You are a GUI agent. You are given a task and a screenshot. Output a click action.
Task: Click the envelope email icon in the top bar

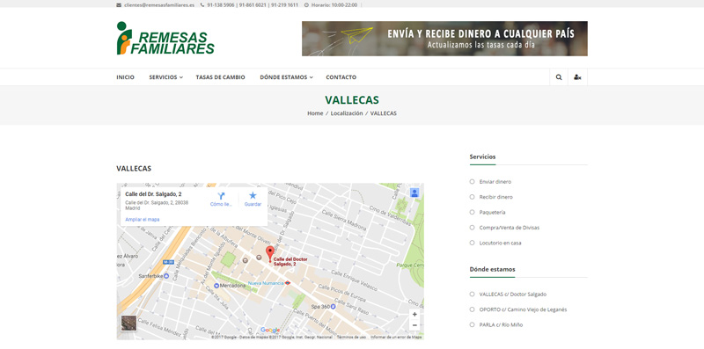(119, 5)
